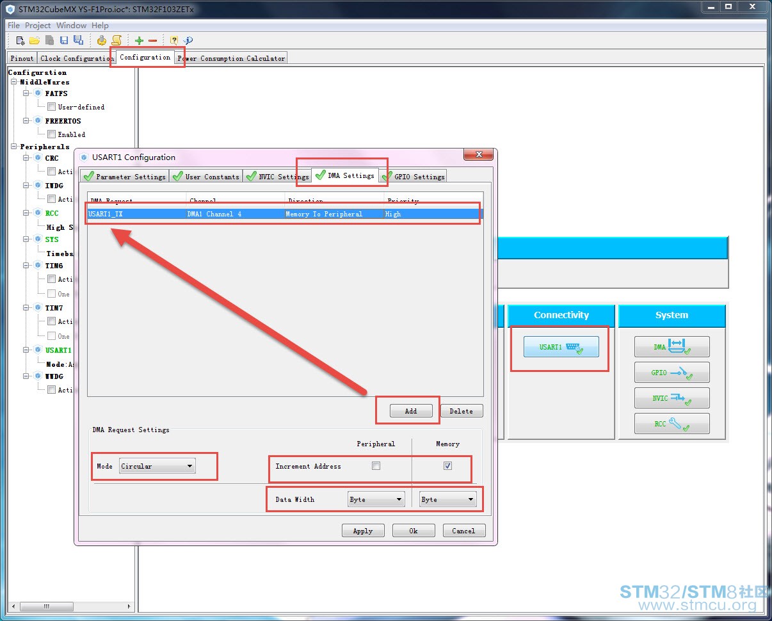The image size is (772, 621).
Task: Open the USART1 Connectivity button
Action: (x=561, y=347)
